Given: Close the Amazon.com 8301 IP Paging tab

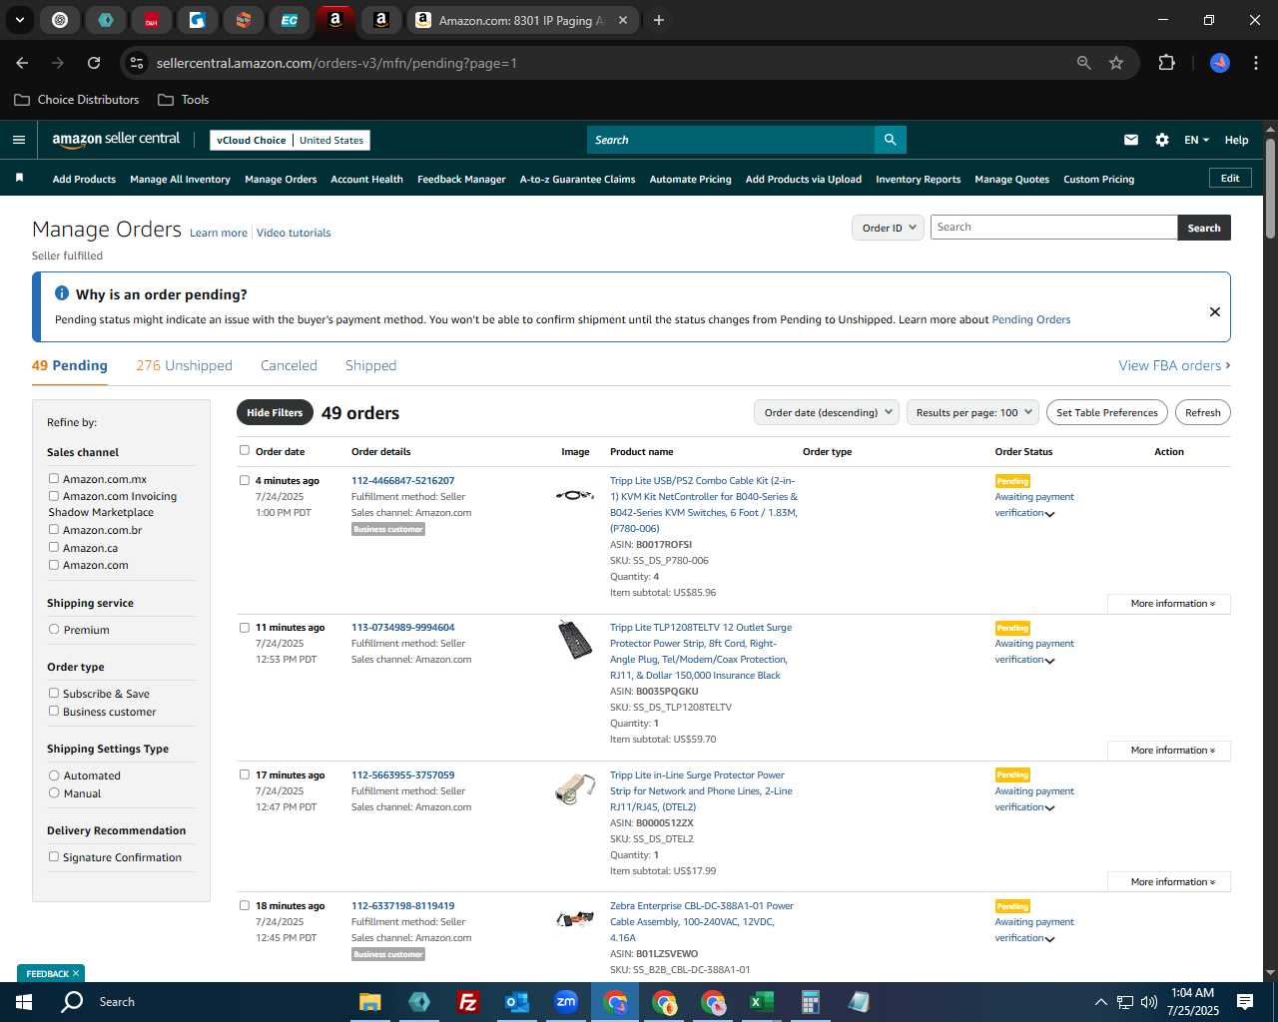Looking at the screenshot, I should point(623,20).
